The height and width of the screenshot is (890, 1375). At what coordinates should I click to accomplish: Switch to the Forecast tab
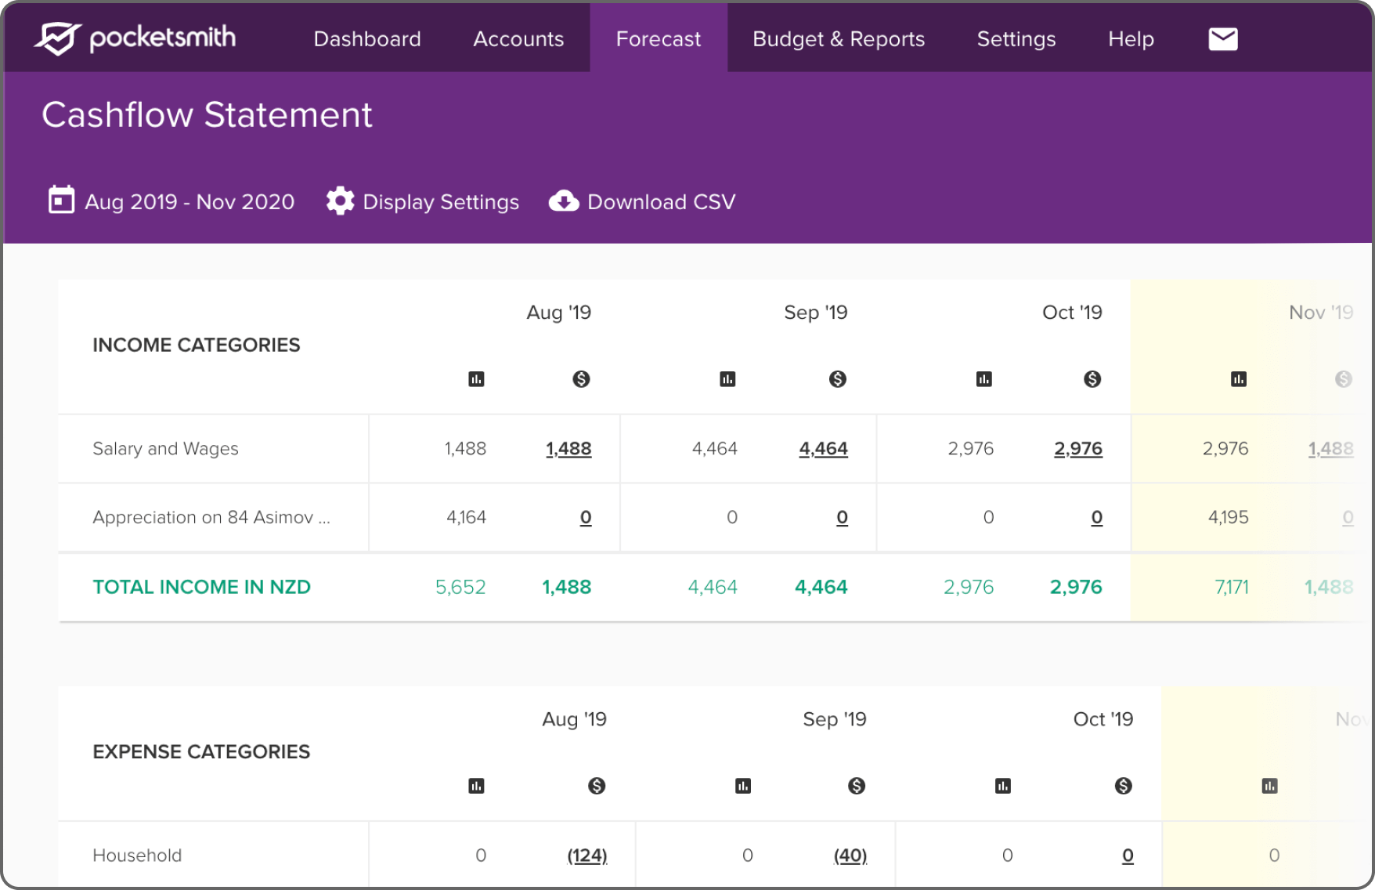(x=658, y=39)
